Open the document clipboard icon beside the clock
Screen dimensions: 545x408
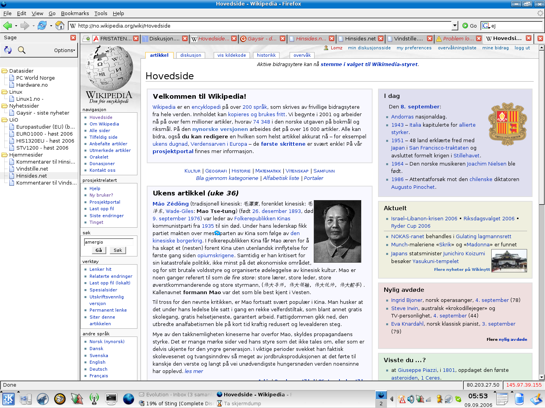pyautogui.click(x=502, y=399)
